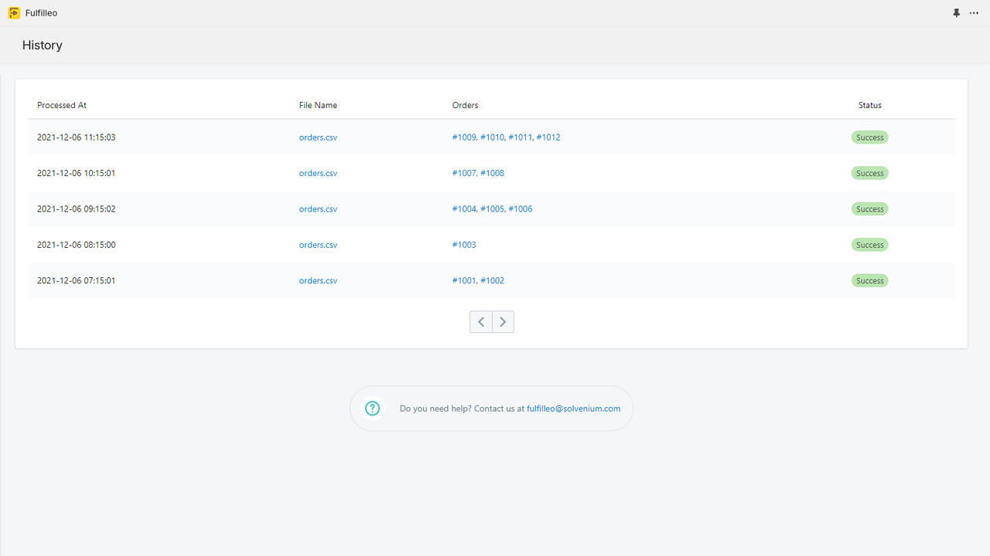Open the more options overflow menu

coord(974,12)
